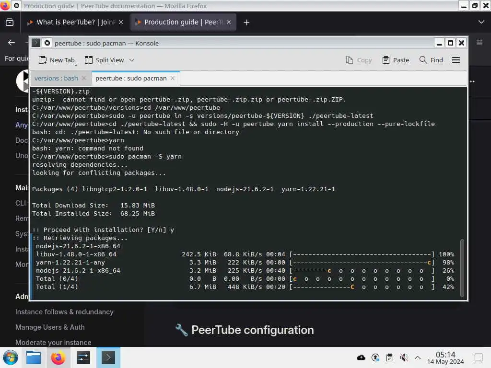Click Firefox taskbar icon
The width and height of the screenshot is (491, 368).
(58, 357)
